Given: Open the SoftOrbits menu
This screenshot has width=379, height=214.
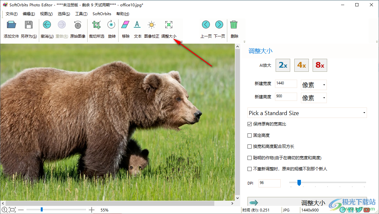Looking at the screenshot, I should coord(101,14).
